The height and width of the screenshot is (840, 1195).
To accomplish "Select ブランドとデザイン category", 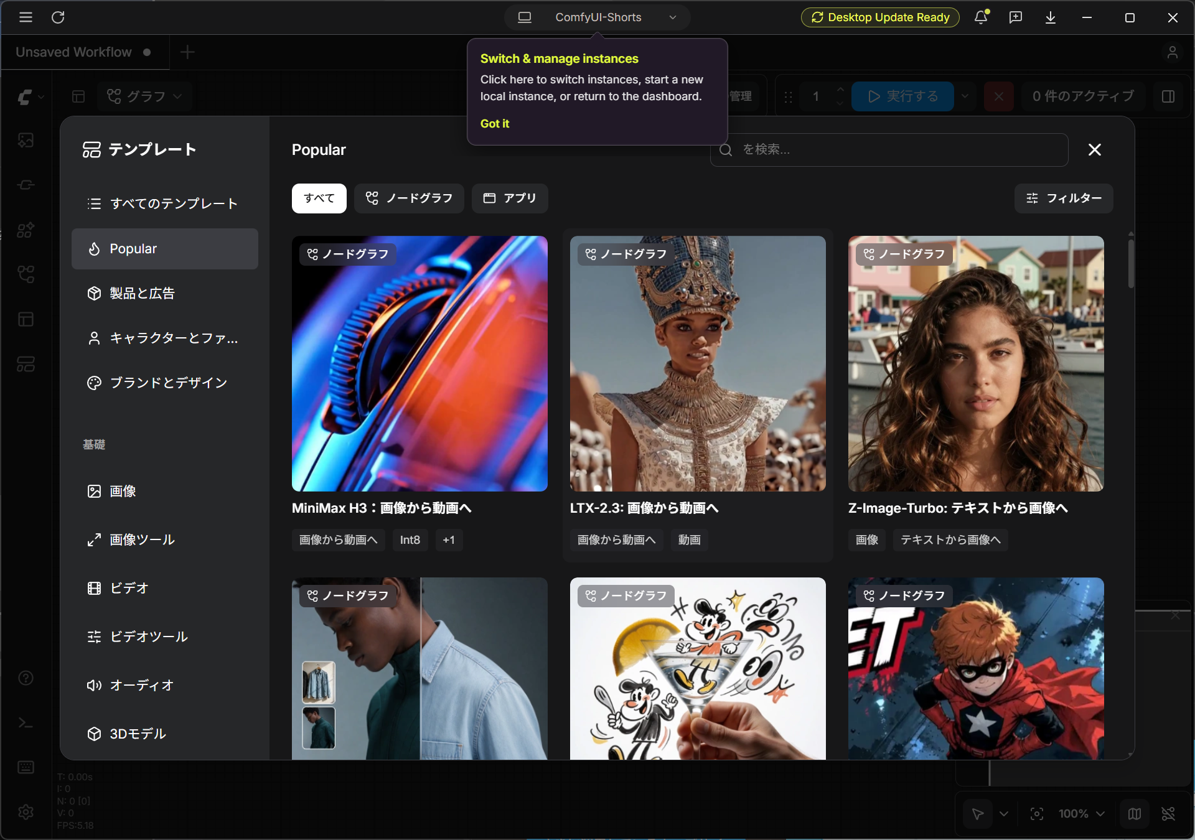I will (x=165, y=383).
